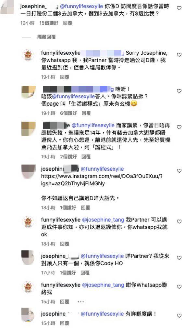
Task: Like the comment about 拖糧拖足14年
Action: (179, 127)
